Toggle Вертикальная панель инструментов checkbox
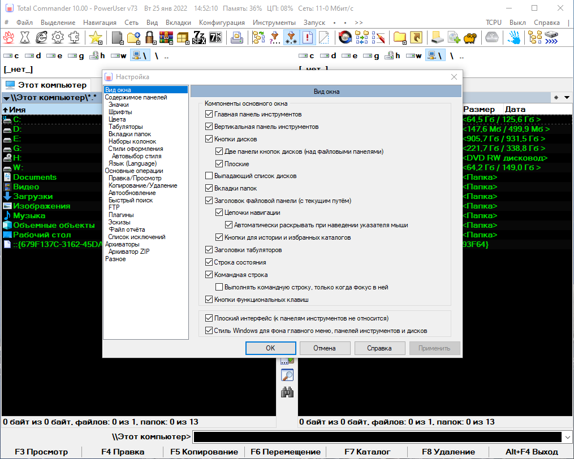This screenshot has height=459, width=574. (209, 127)
